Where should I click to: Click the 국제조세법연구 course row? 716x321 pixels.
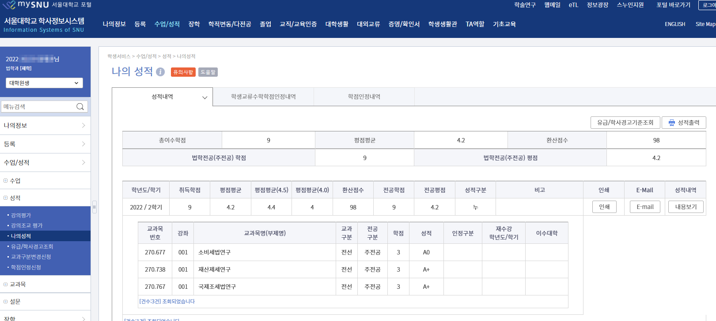point(353,287)
